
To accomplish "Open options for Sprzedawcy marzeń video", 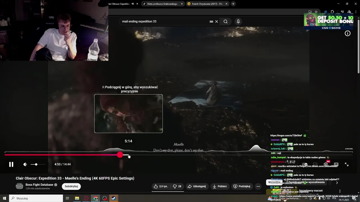I will click(340, 191).
